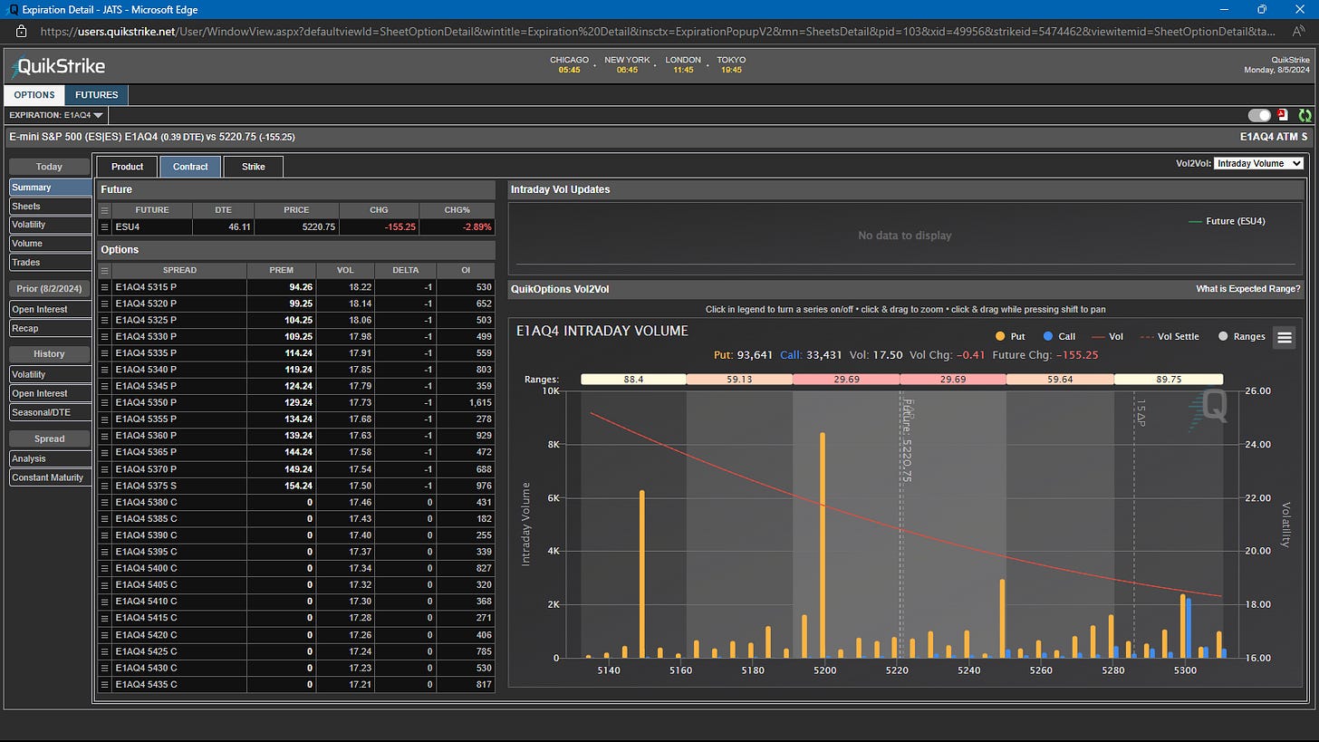
Task: Open Trades in the sidebar
Action: 50,263
